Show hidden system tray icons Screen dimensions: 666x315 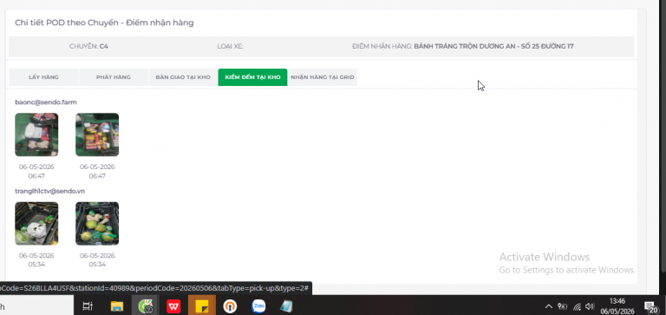click(x=548, y=306)
